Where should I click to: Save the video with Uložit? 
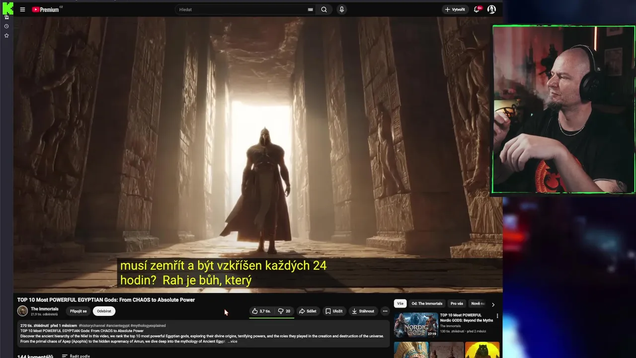(334, 311)
